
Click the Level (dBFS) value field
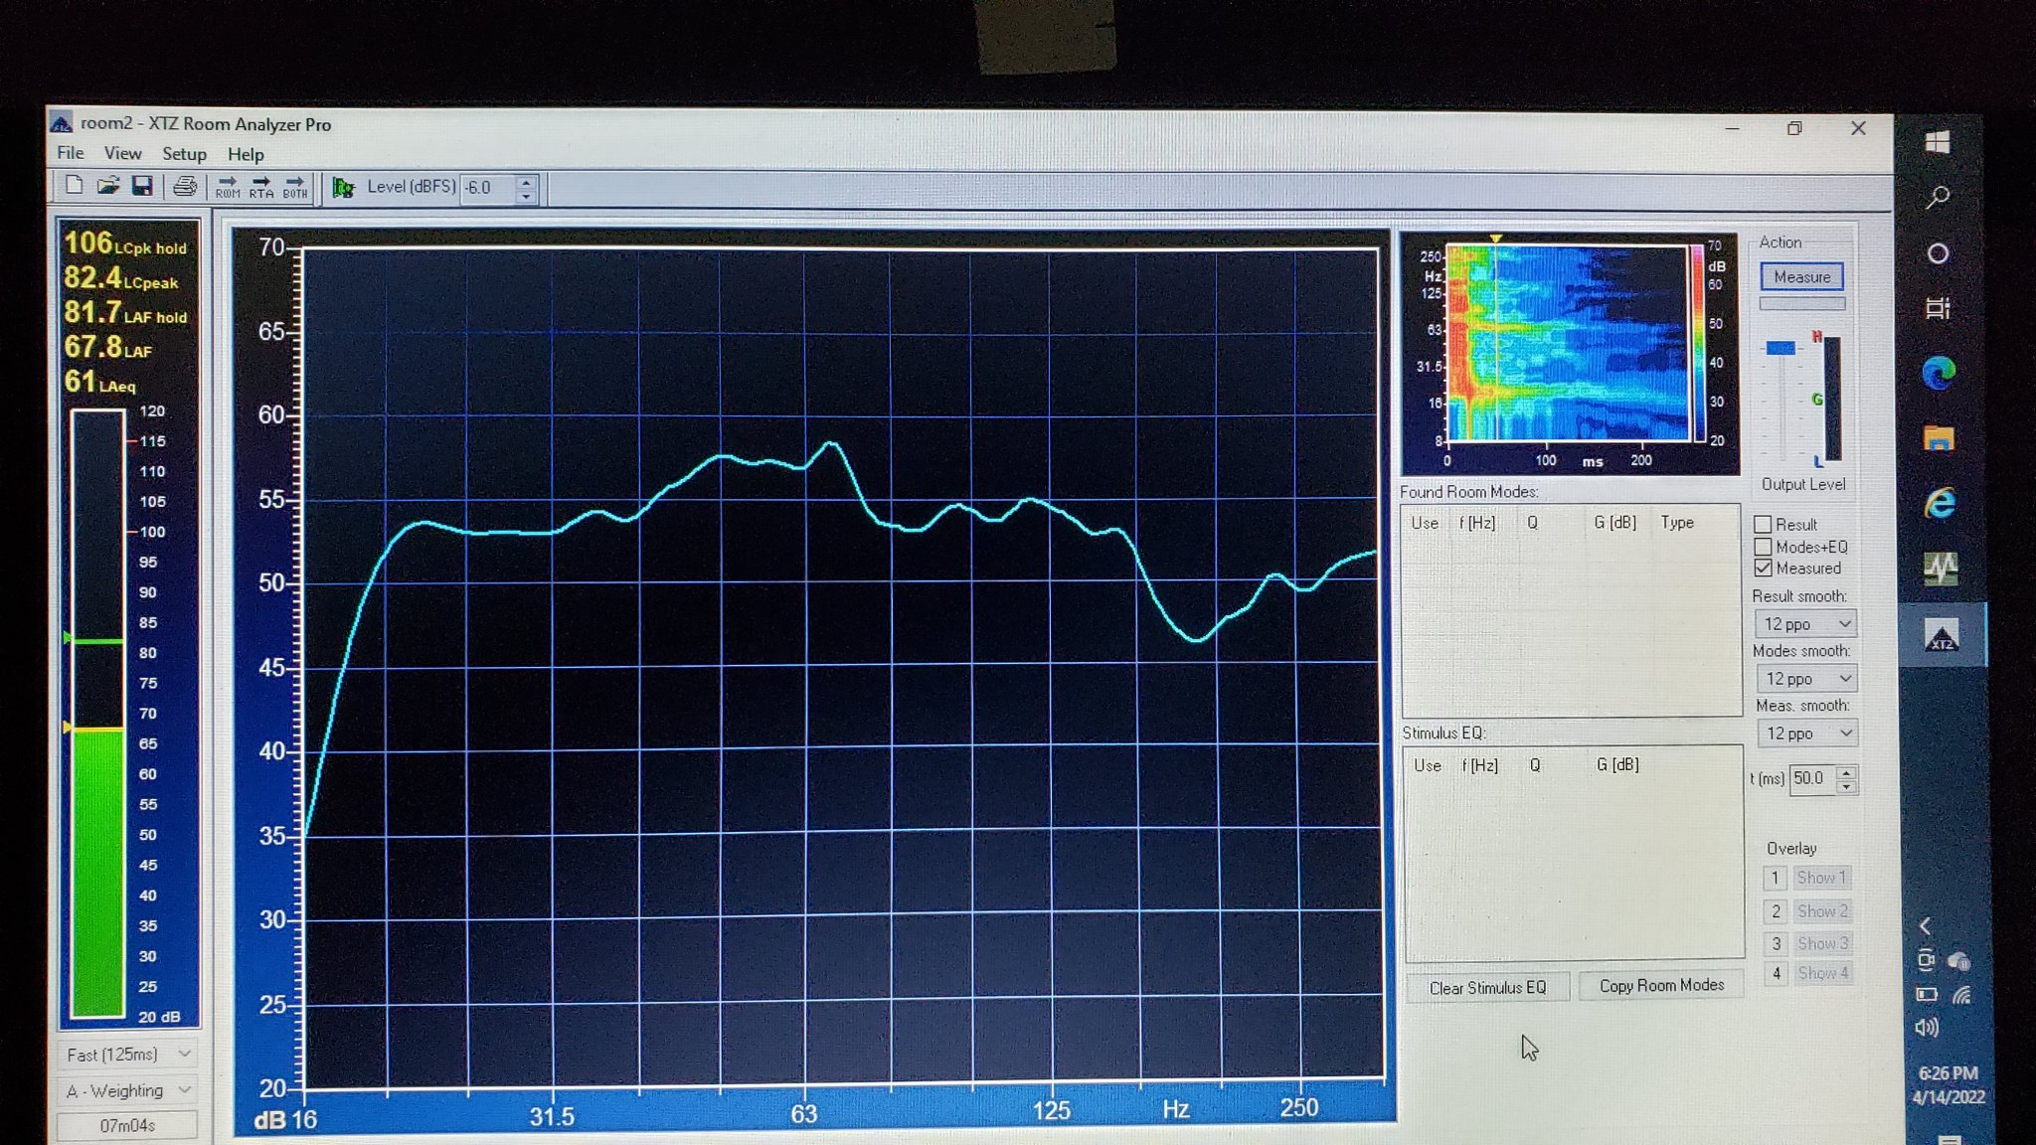(x=487, y=188)
